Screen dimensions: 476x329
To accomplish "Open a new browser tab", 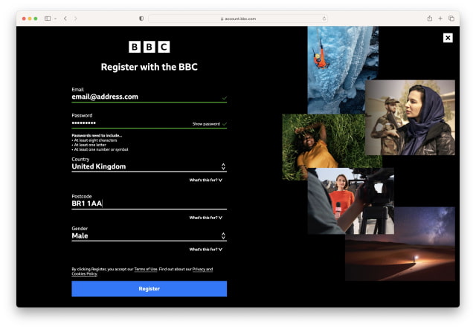I will pyautogui.click(x=440, y=18).
